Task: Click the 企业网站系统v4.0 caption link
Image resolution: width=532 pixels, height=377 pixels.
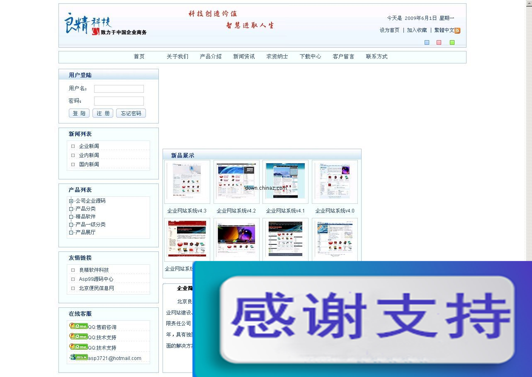Action: 335,211
